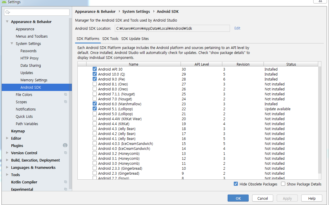Viewport: 329px width, 205px height.
Task: Click the Help button
Action: point(311,198)
